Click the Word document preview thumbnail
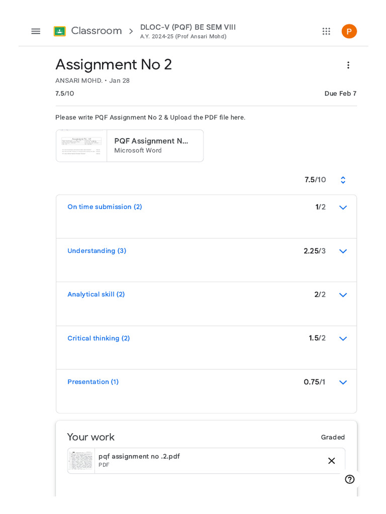Viewport: 386px width, 514px height. [81, 146]
